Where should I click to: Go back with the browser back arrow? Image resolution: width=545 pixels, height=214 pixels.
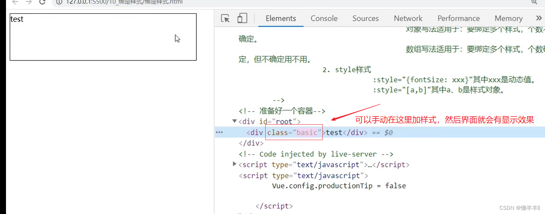[15, 2]
